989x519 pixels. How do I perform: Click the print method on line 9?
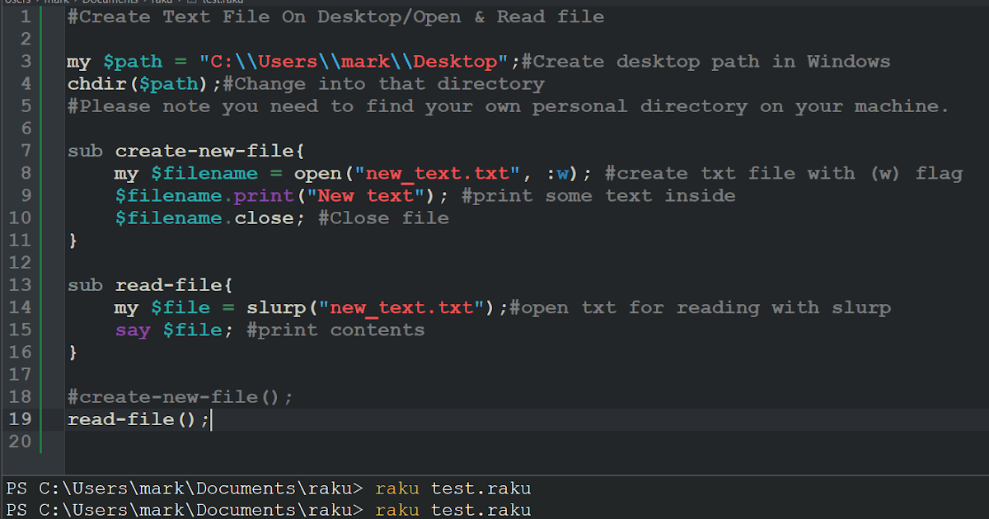pyautogui.click(x=264, y=195)
